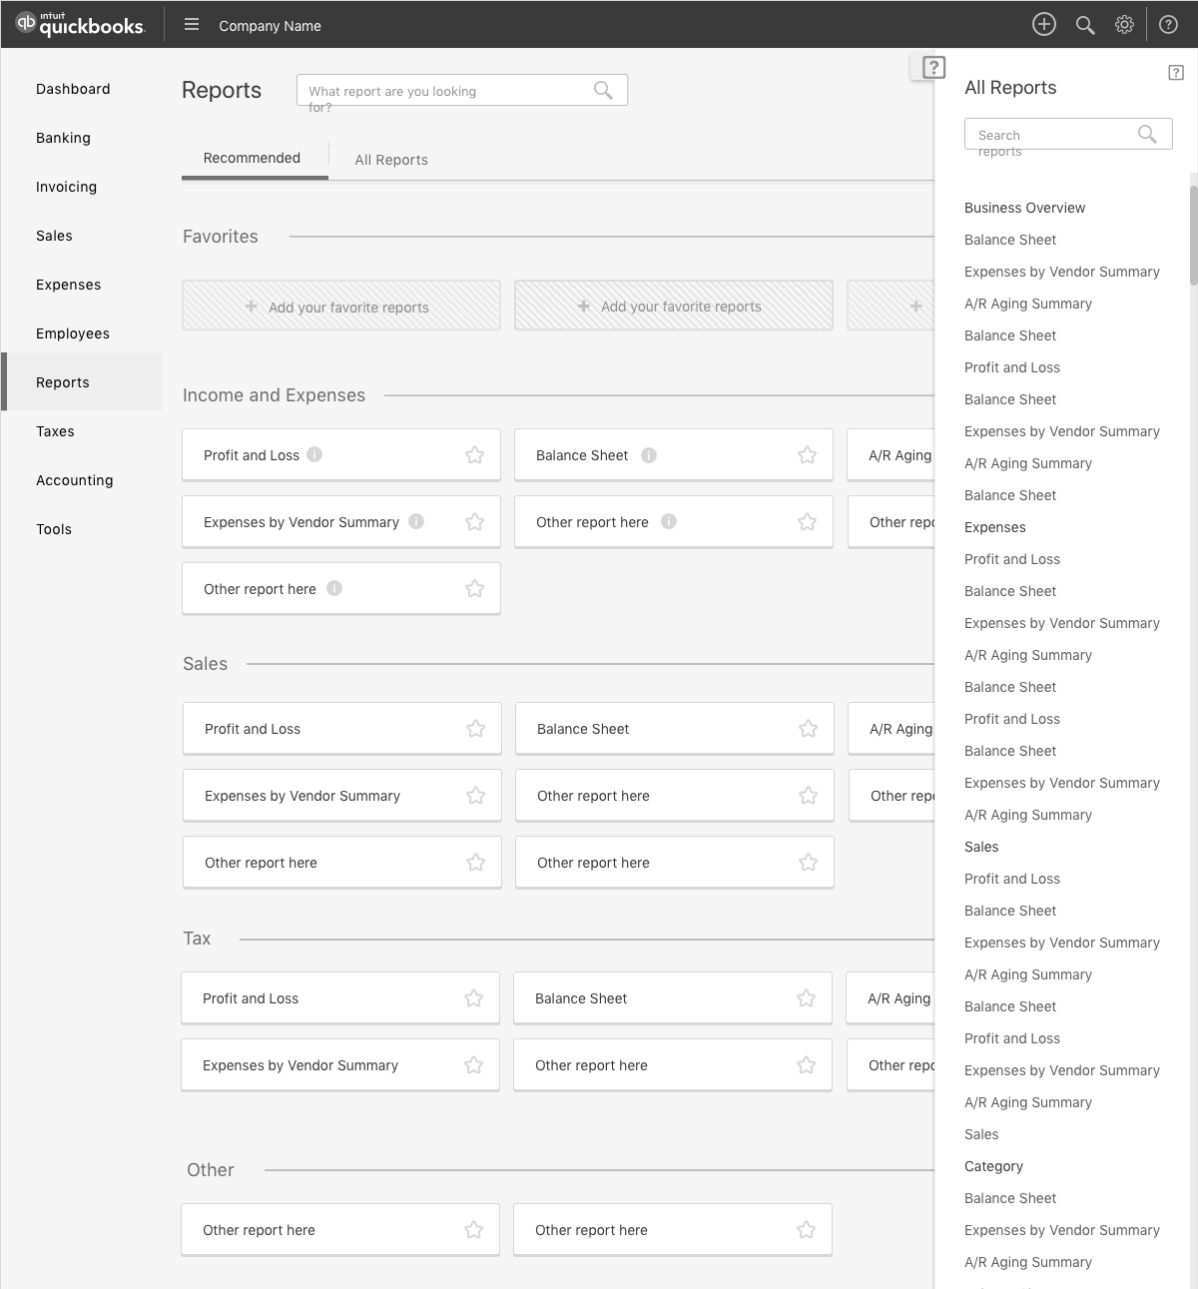Open the gear Settings icon
Screen dimensions: 1198x1289
1124,25
